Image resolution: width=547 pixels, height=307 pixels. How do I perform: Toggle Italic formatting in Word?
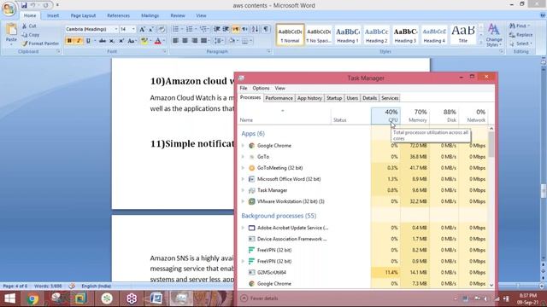click(x=79, y=41)
